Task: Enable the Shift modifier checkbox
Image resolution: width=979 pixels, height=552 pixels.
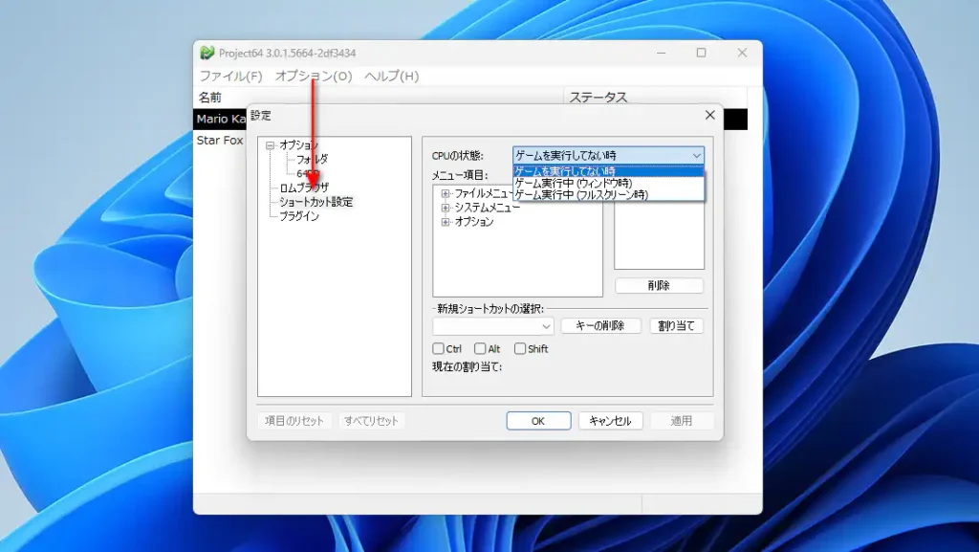Action: point(519,348)
